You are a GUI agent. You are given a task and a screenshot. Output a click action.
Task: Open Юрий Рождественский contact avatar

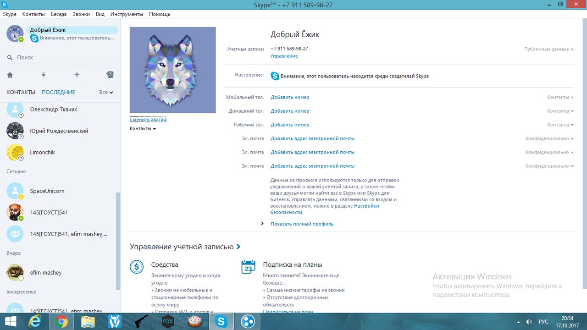pos(15,131)
